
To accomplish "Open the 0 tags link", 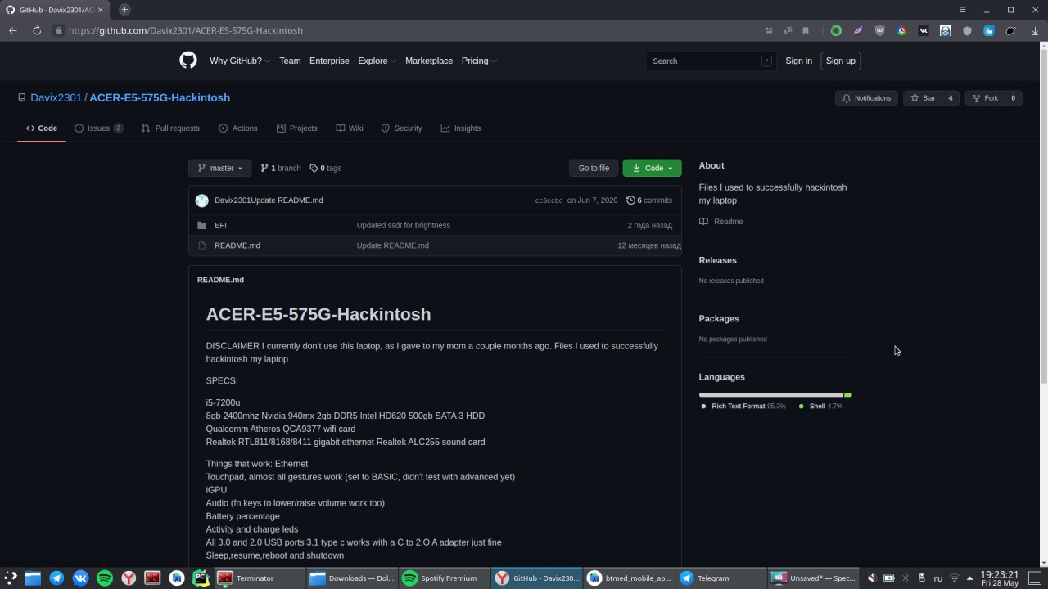I will (326, 168).
